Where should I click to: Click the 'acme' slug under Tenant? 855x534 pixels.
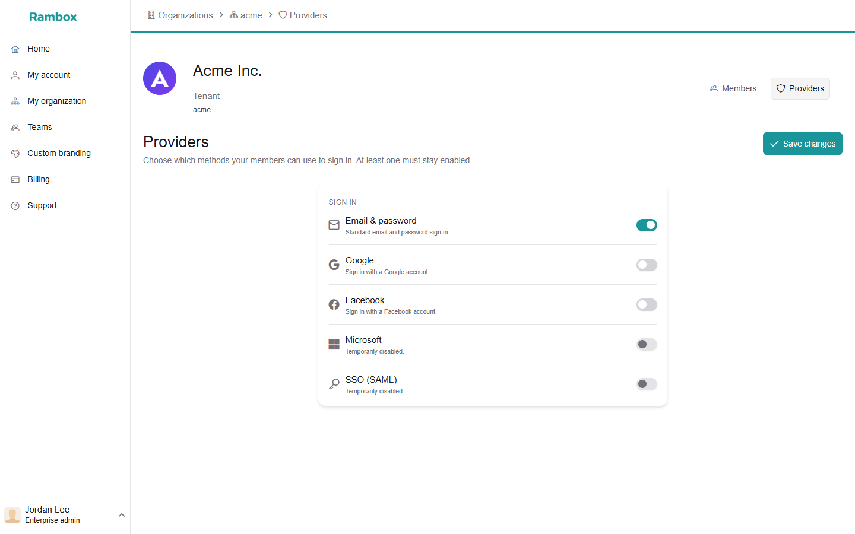202,110
